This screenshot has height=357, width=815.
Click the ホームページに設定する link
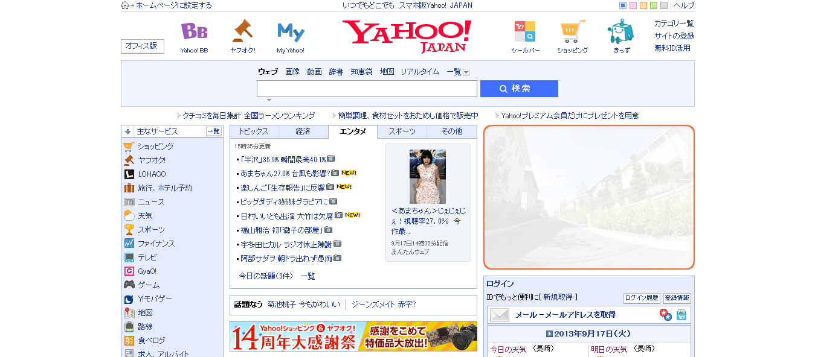click(174, 5)
